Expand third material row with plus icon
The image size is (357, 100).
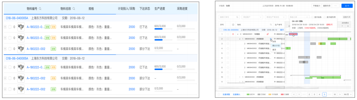coord(5,49)
